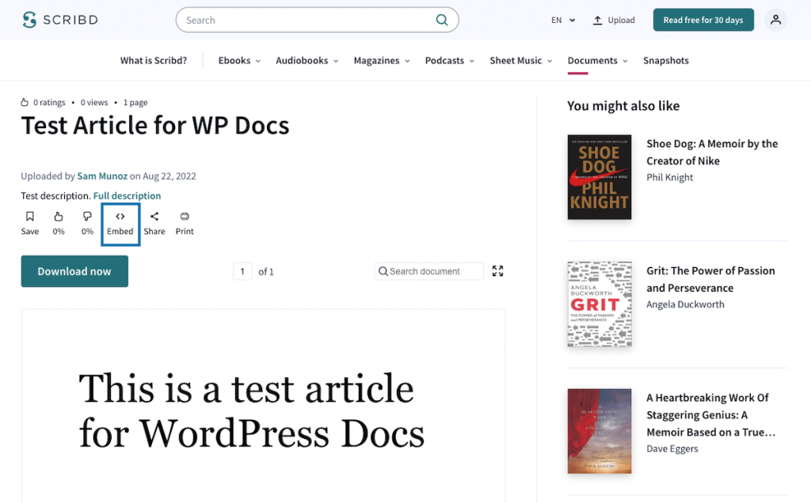The image size is (811, 503).
Task: Upvote the document using the thumbs up
Action: 58,222
